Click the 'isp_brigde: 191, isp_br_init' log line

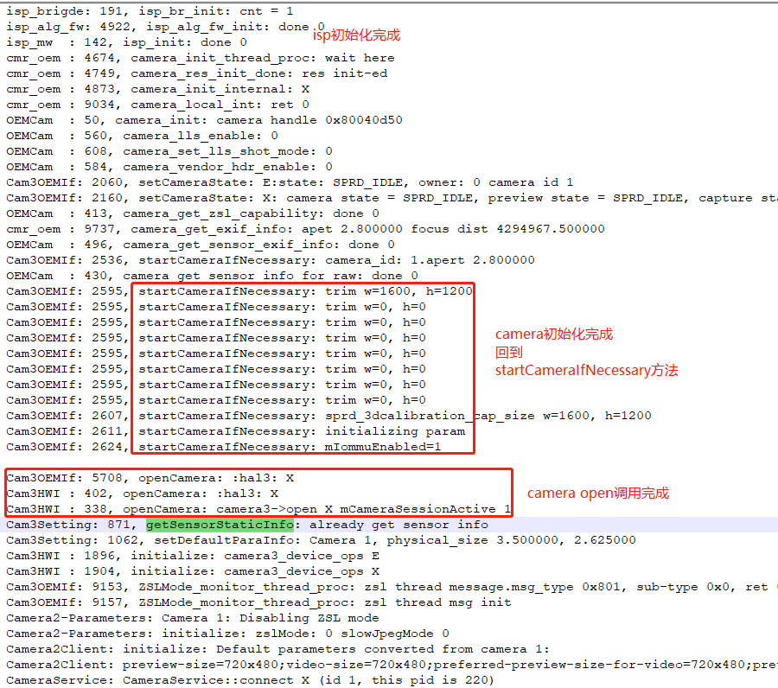tap(150, 11)
